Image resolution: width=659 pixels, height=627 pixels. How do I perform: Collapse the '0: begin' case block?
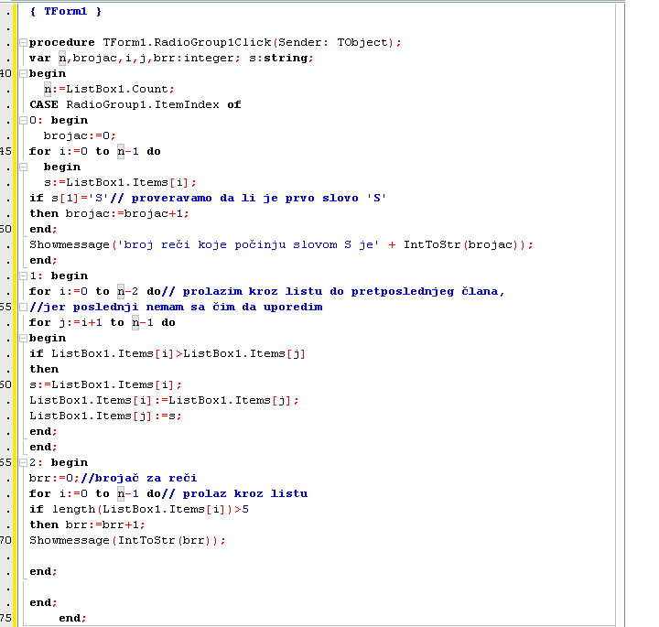[22, 120]
